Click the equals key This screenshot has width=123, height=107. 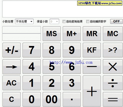coord(113,99)
